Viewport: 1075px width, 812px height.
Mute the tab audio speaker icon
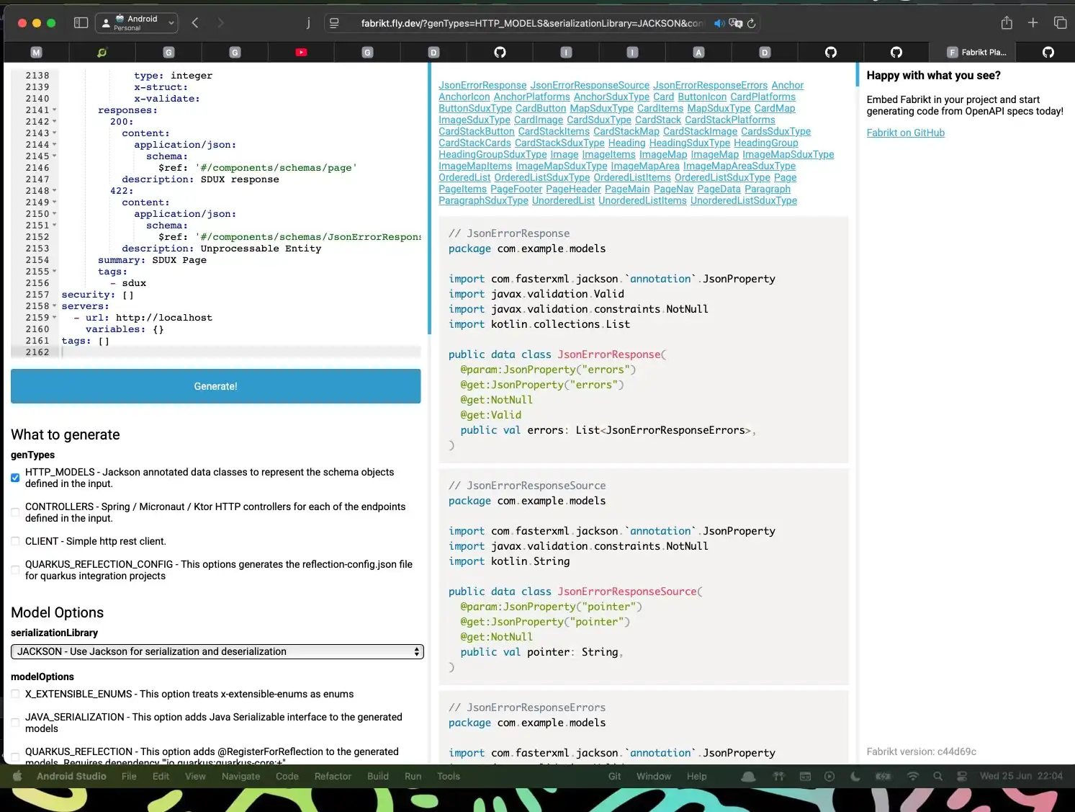pos(719,24)
